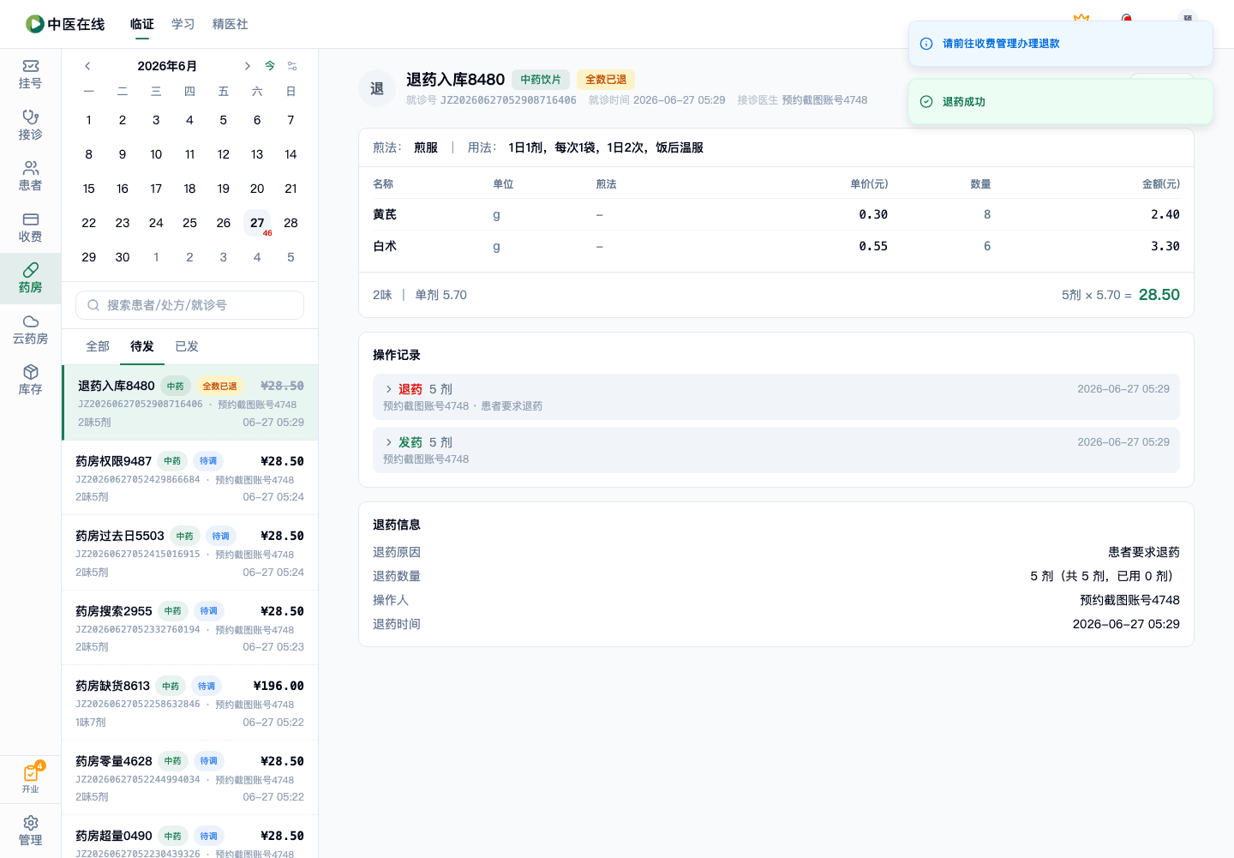Click the search patient/prescription field
Viewport: 1234px width, 858px height.
coord(189,305)
